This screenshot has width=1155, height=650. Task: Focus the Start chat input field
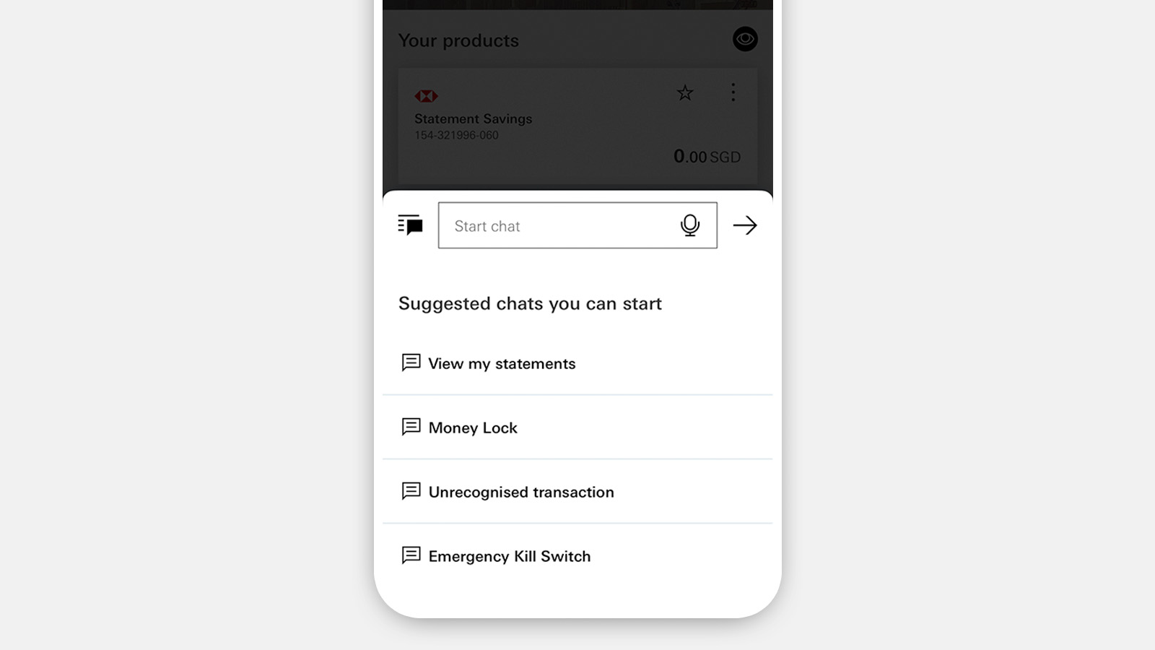pyautogui.click(x=577, y=225)
